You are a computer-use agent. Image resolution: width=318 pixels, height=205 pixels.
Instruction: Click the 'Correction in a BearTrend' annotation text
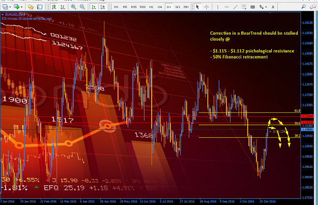pos(254,36)
